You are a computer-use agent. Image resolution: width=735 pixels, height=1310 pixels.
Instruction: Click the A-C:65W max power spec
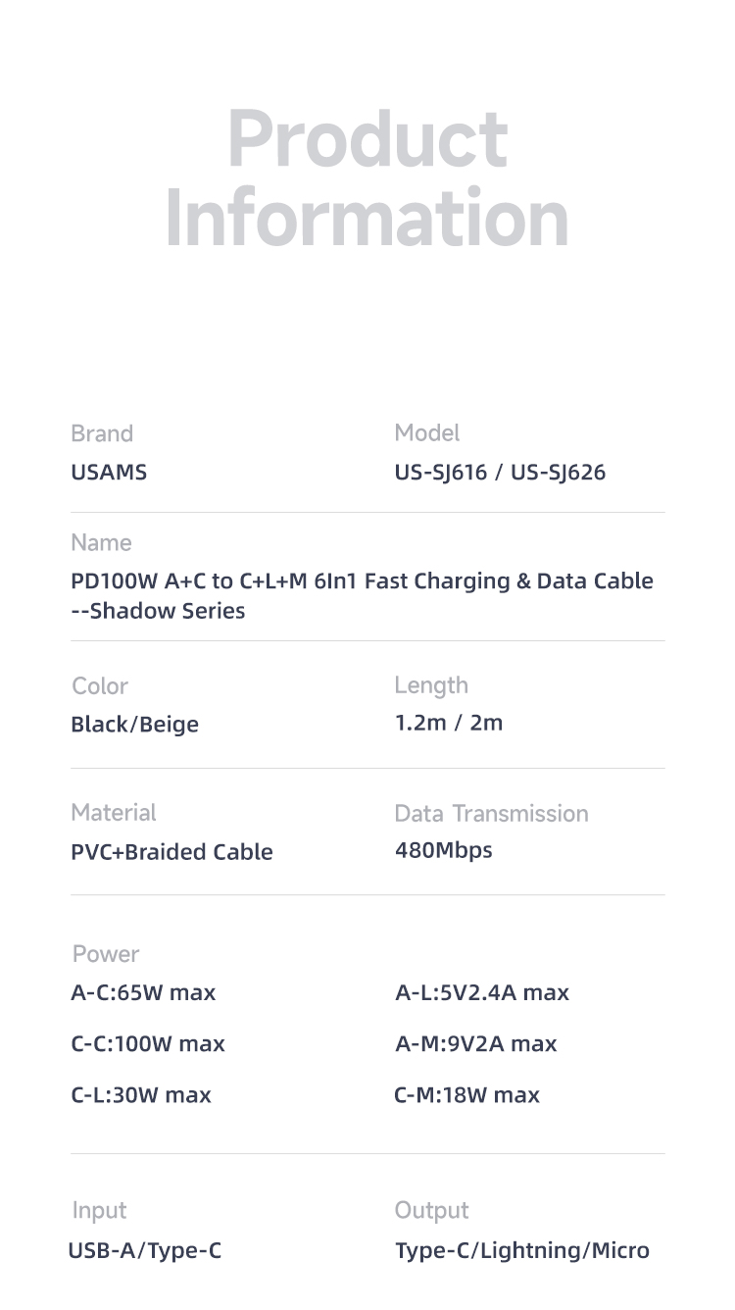(x=143, y=992)
